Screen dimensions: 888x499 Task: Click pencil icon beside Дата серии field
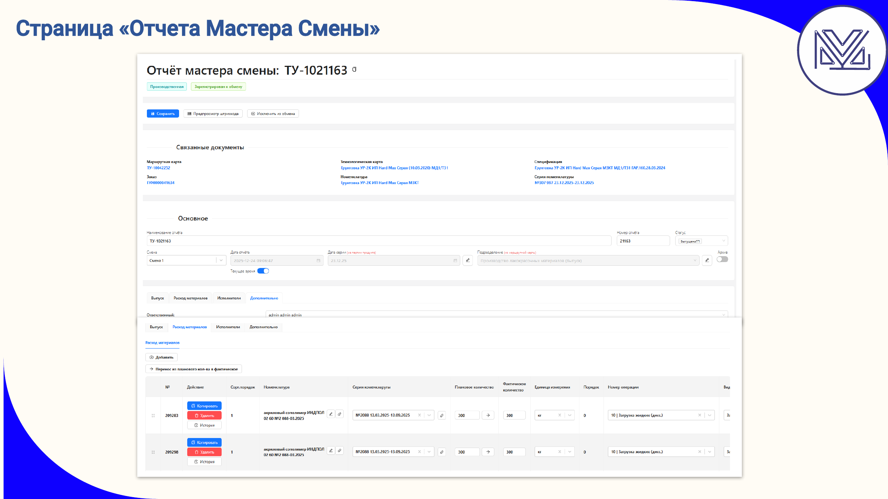468,261
